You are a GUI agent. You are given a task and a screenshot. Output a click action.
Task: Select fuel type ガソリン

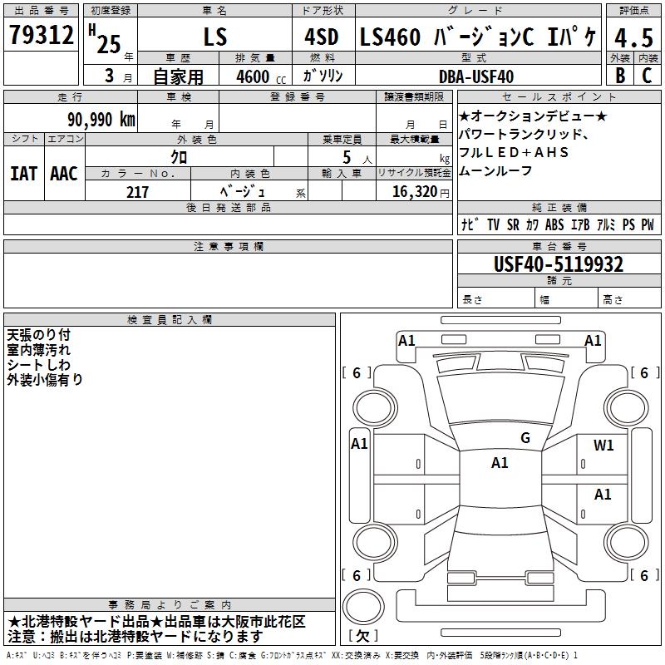[323, 76]
